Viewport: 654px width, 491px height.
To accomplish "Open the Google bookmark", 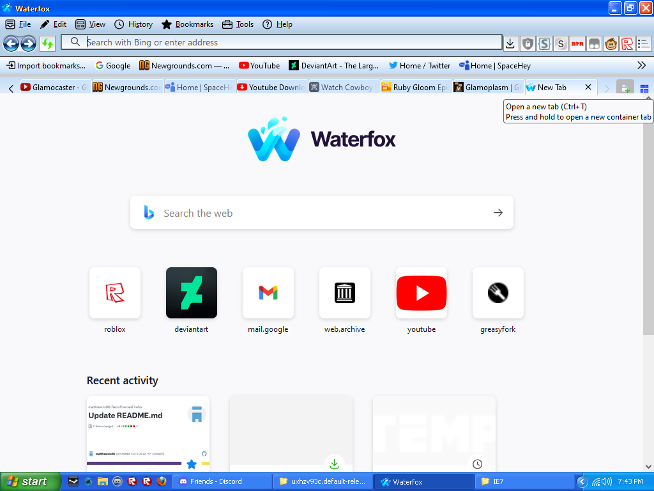I will [x=112, y=66].
